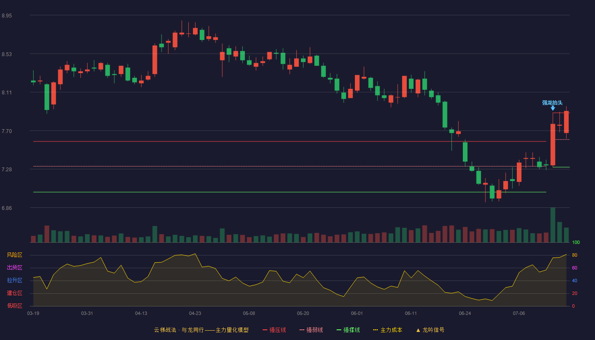This screenshot has width=595, height=340.
Task: Click the red 强压线 legend color line
Action: coord(265,330)
